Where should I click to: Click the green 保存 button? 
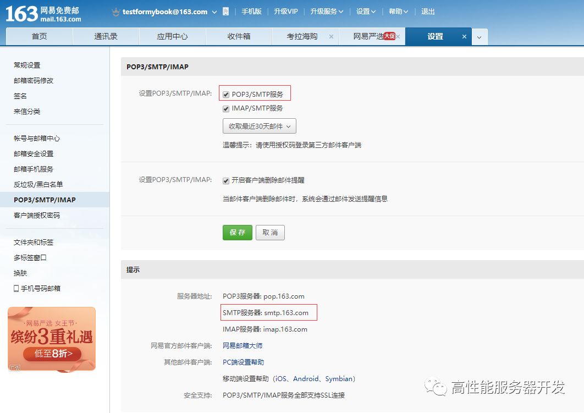[237, 233]
